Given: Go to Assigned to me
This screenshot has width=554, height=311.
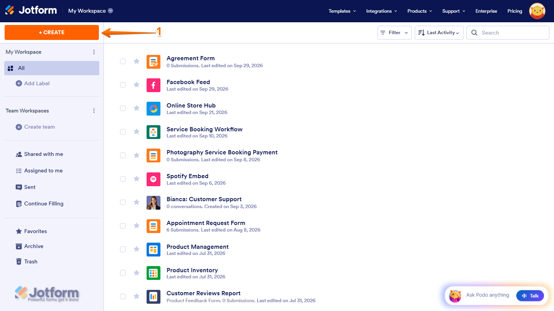Looking at the screenshot, I should pos(39,170).
